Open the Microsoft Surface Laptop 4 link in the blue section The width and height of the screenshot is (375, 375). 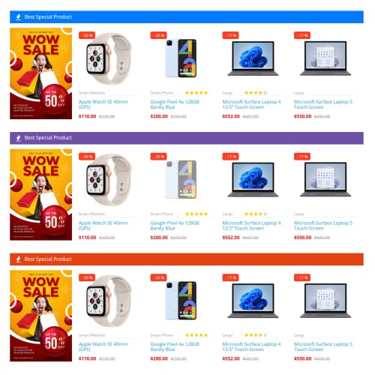[x=251, y=104]
